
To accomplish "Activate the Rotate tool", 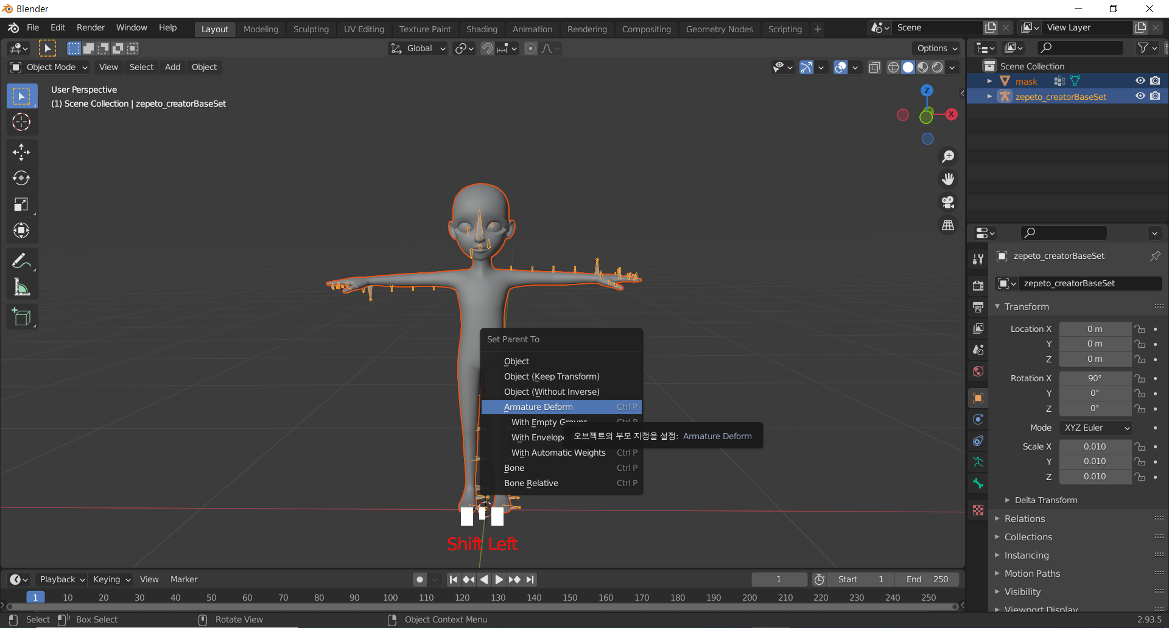I will click(21, 178).
